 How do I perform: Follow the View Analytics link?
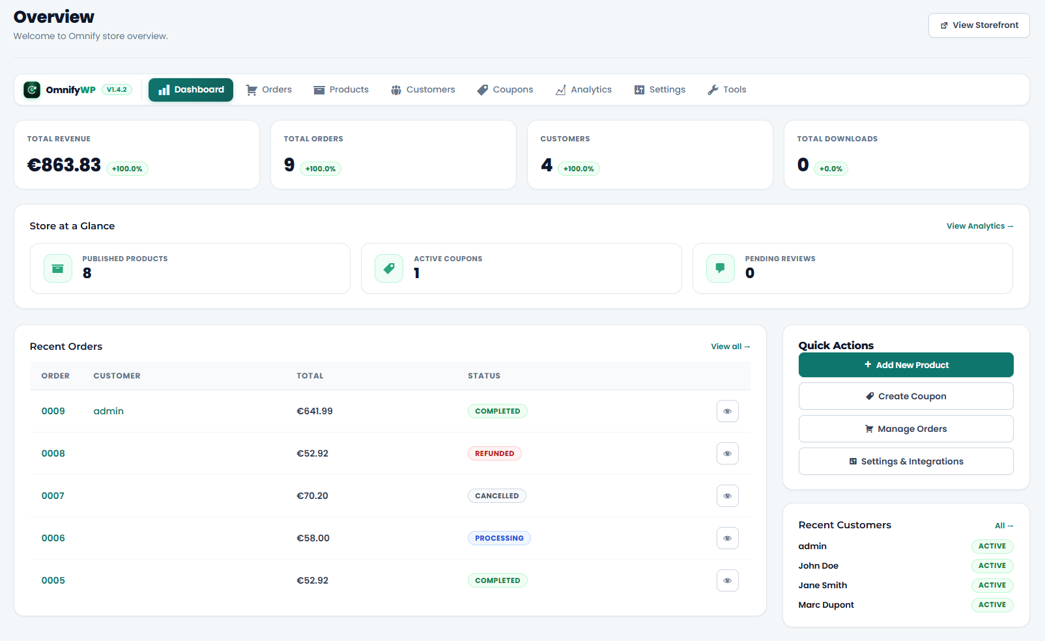[x=980, y=226]
